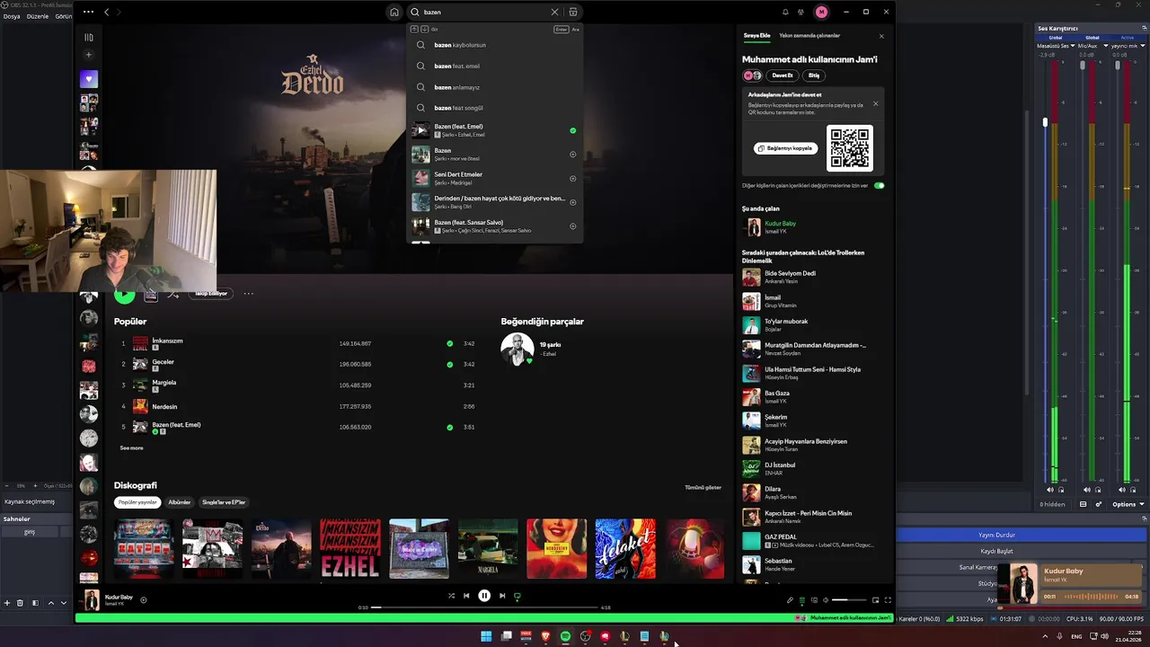Select the 'bazen feat songül' suggestion
Image resolution: width=1150 pixels, height=647 pixels.
(x=494, y=108)
